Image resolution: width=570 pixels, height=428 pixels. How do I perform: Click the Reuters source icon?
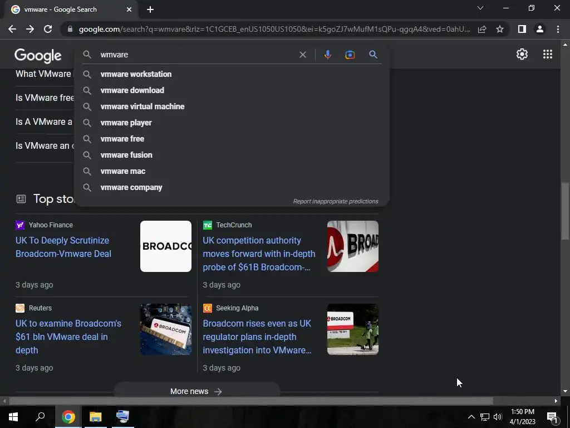[20, 308]
